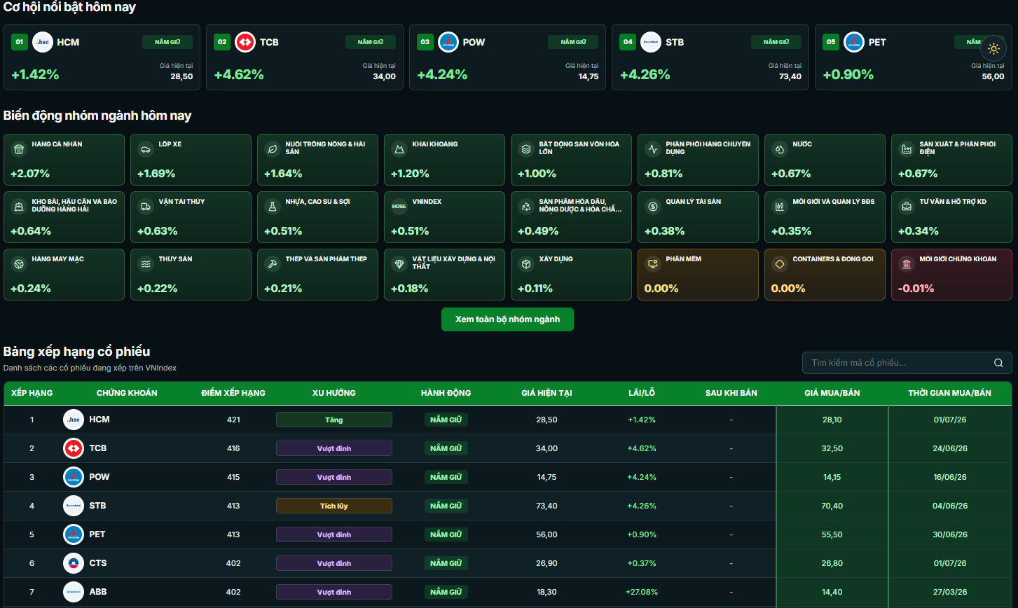Image resolution: width=1018 pixels, height=608 pixels.
Task: Open the HCM opportunity card logo
Action: [x=43, y=42]
